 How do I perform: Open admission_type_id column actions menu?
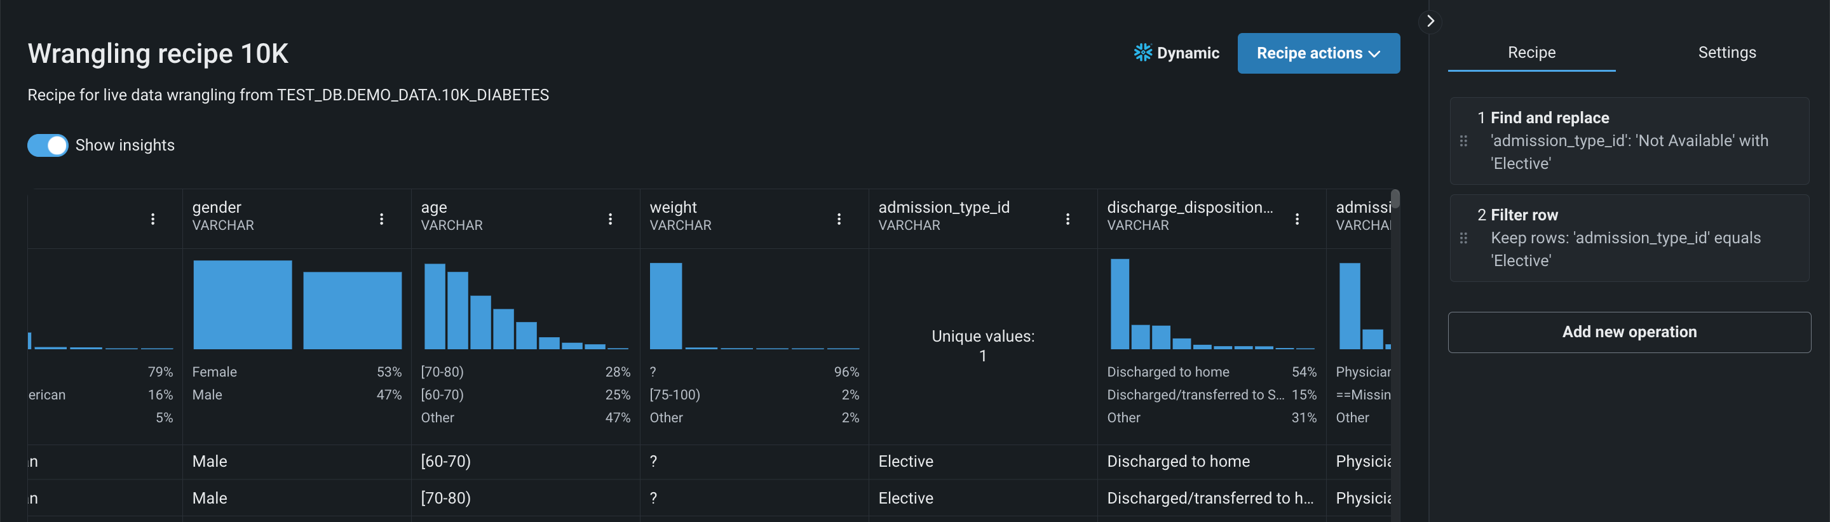1067,218
